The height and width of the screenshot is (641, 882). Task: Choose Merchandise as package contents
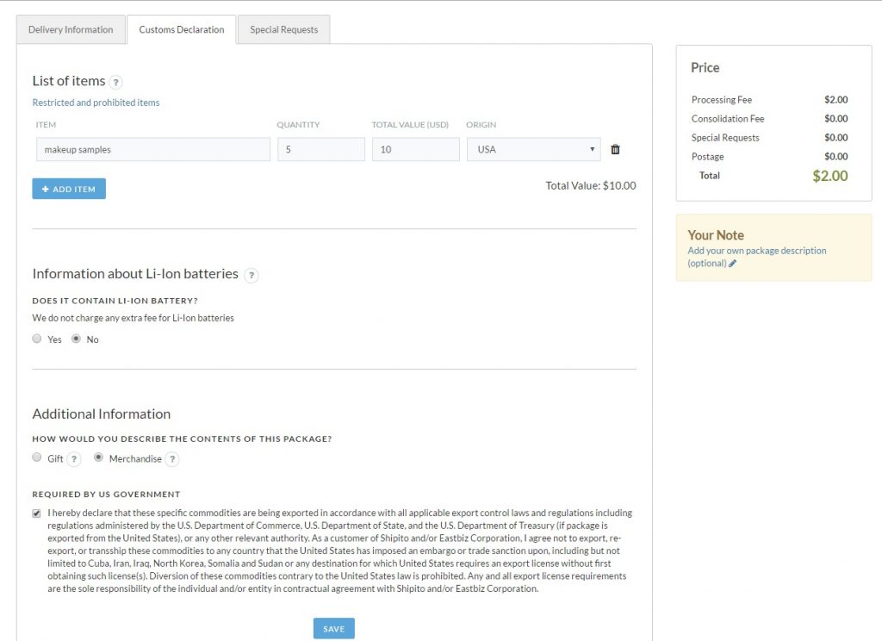(x=98, y=457)
